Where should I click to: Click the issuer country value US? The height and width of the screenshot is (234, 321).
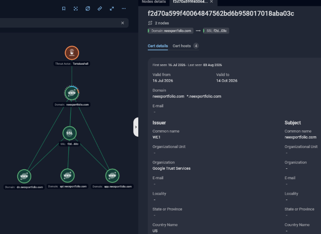pyautogui.click(x=155, y=231)
